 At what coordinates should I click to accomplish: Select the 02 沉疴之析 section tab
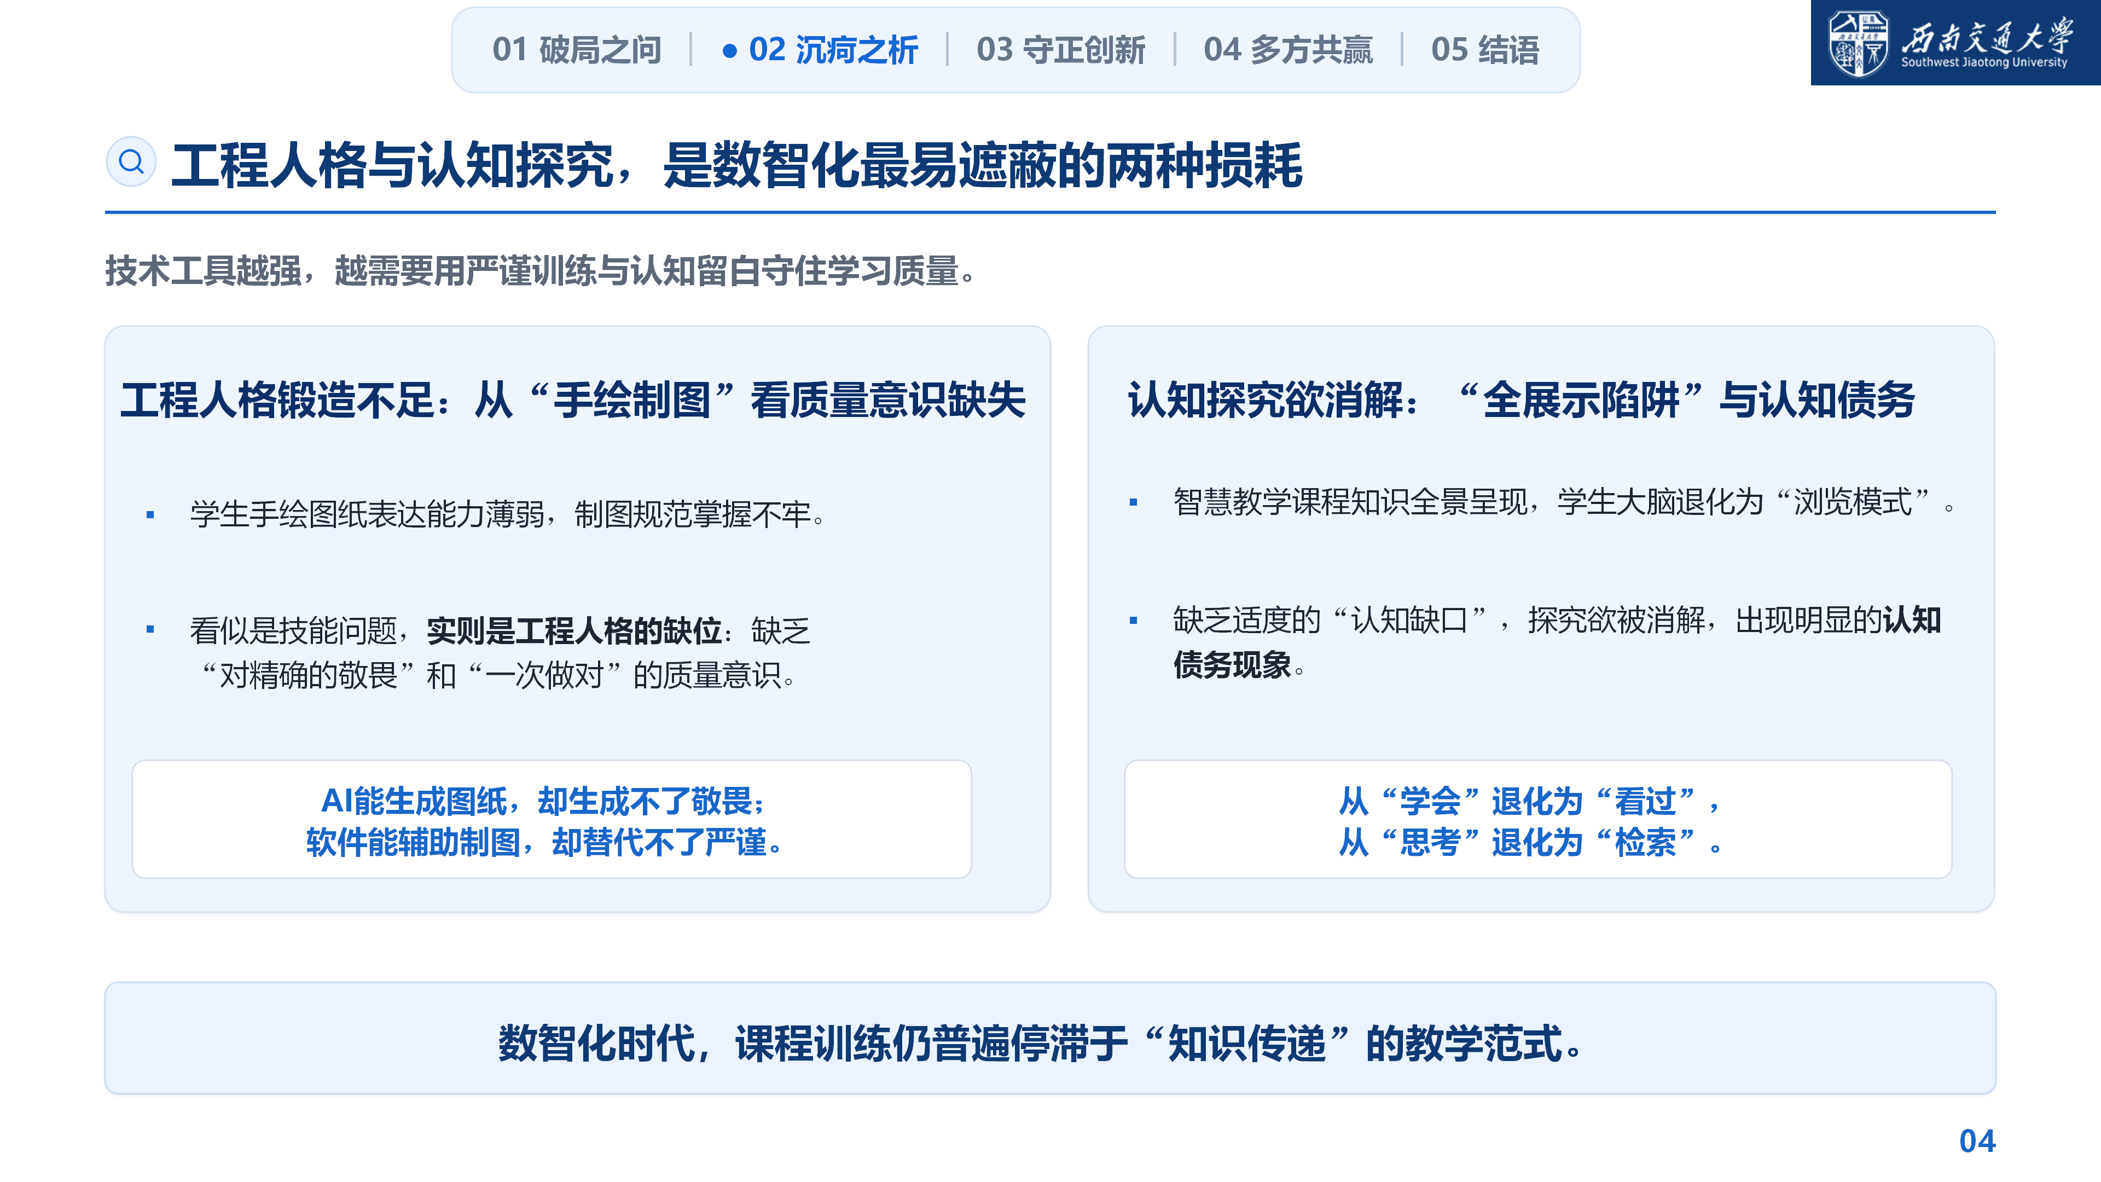[820, 50]
